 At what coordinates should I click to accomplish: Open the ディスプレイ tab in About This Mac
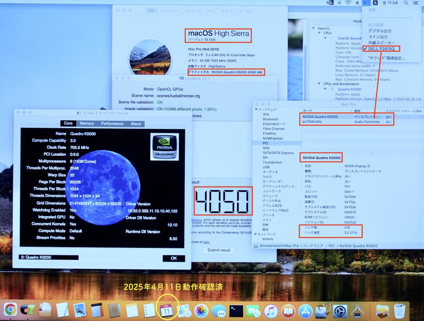170,11
